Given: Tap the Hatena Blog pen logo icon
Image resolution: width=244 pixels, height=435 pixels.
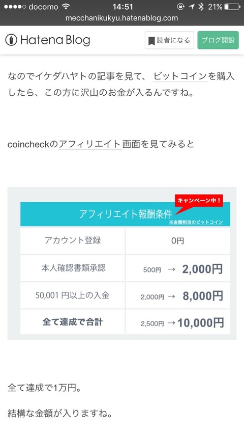Looking at the screenshot, I should [11, 40].
